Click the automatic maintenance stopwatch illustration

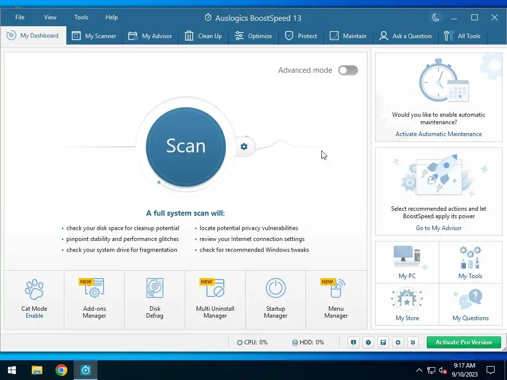coord(444,81)
